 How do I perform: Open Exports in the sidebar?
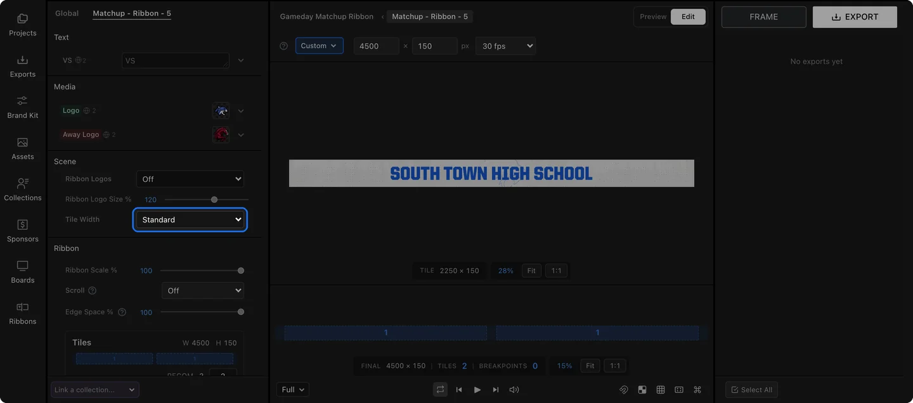[23, 67]
